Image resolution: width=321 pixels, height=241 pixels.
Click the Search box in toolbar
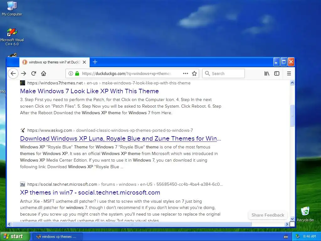tap(223, 73)
